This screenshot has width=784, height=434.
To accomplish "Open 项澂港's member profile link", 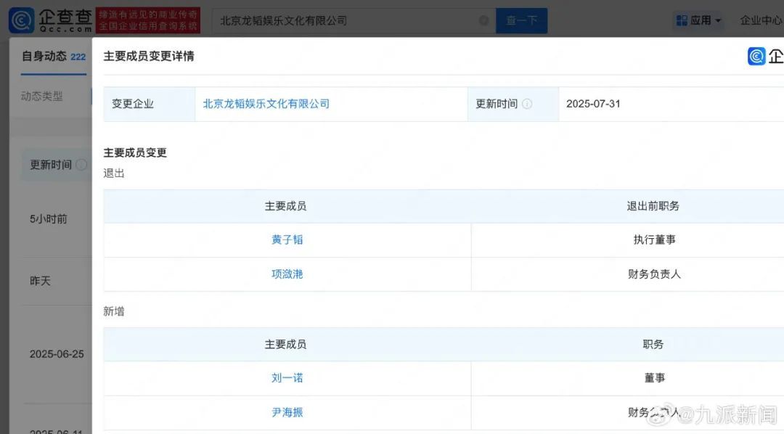I will coord(287,274).
